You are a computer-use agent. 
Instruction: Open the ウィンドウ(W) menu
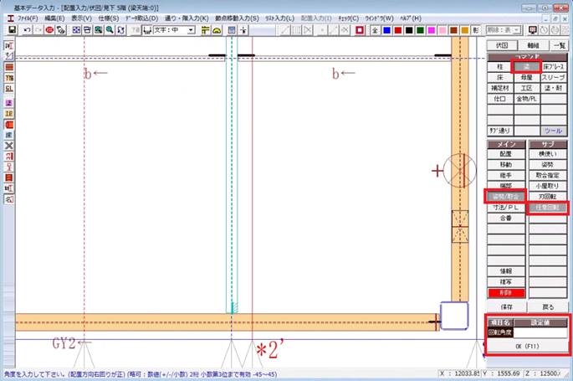(379, 18)
